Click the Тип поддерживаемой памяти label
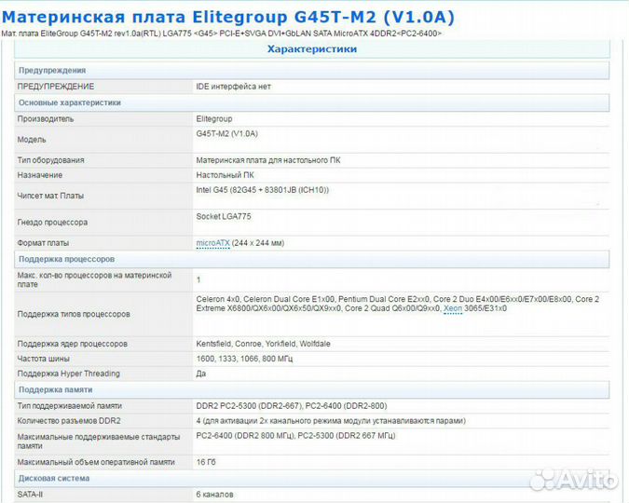The width and height of the screenshot is (629, 503). [x=69, y=406]
